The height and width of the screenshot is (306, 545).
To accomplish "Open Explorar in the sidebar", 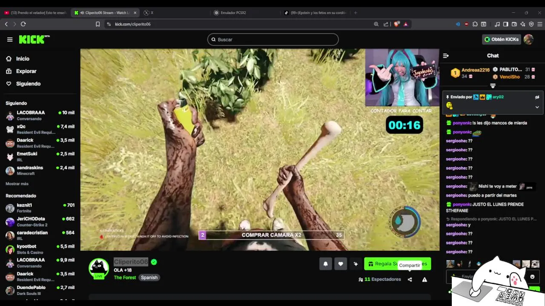I will [26, 71].
